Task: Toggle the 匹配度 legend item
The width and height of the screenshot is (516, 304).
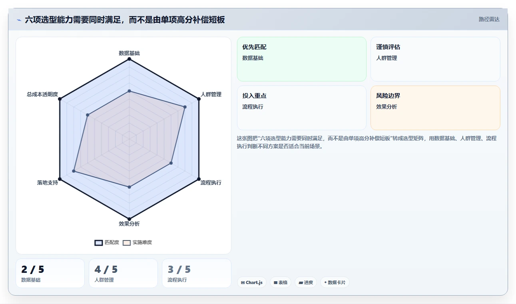Action: (107, 242)
